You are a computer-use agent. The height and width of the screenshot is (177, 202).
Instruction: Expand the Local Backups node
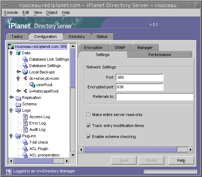tap(18, 72)
